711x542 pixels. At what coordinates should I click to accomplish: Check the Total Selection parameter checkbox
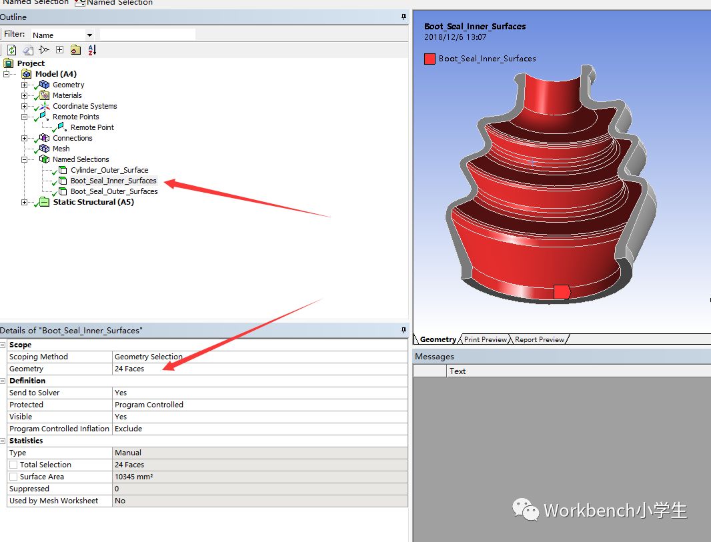tap(13, 465)
